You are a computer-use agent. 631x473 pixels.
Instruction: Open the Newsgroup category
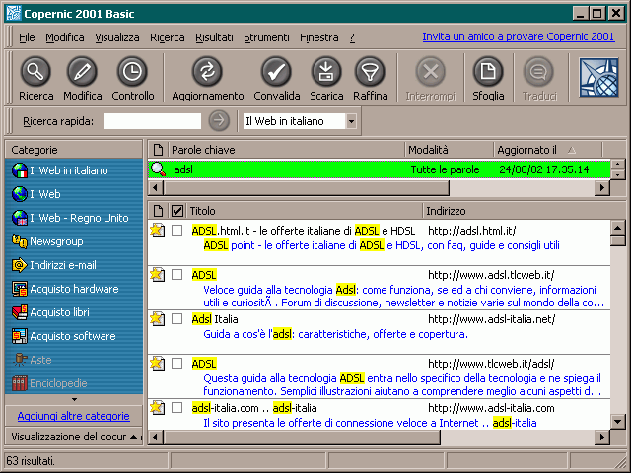click(47, 241)
